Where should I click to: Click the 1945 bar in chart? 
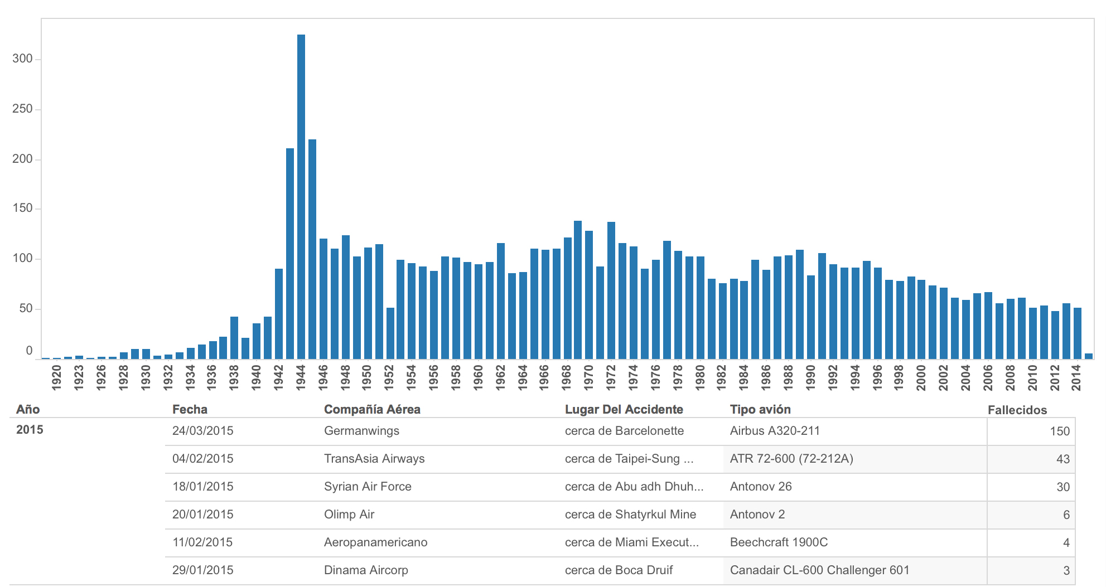point(312,249)
